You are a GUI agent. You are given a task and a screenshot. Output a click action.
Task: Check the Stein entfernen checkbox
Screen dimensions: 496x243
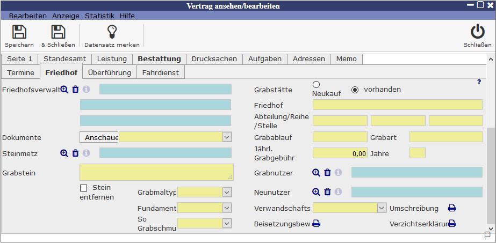point(83,188)
